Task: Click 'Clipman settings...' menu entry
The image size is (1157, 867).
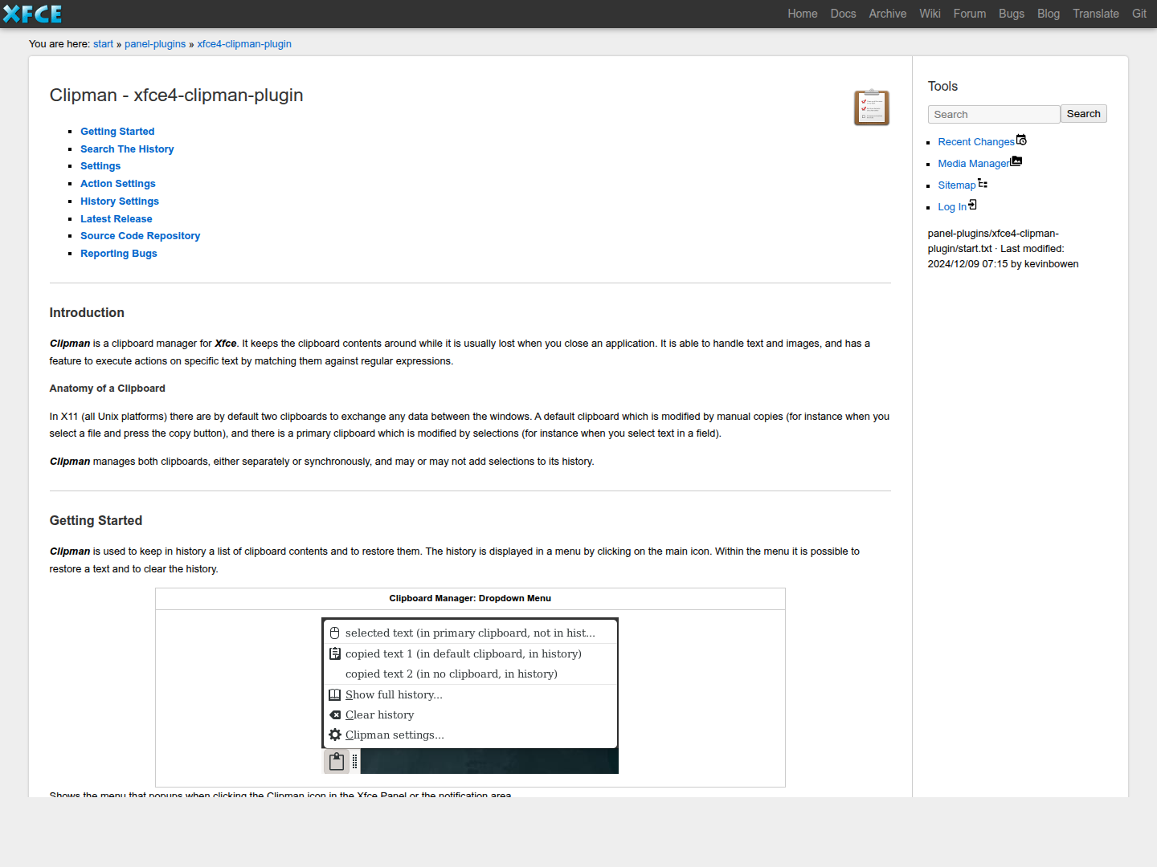Action: coord(470,735)
